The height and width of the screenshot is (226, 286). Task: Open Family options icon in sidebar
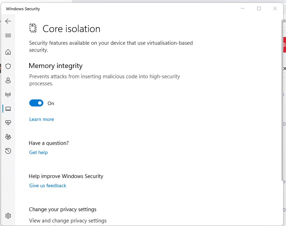pyautogui.click(x=8, y=137)
